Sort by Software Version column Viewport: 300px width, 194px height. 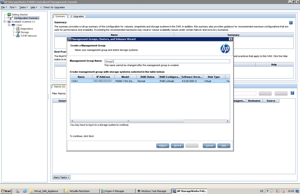(192, 77)
